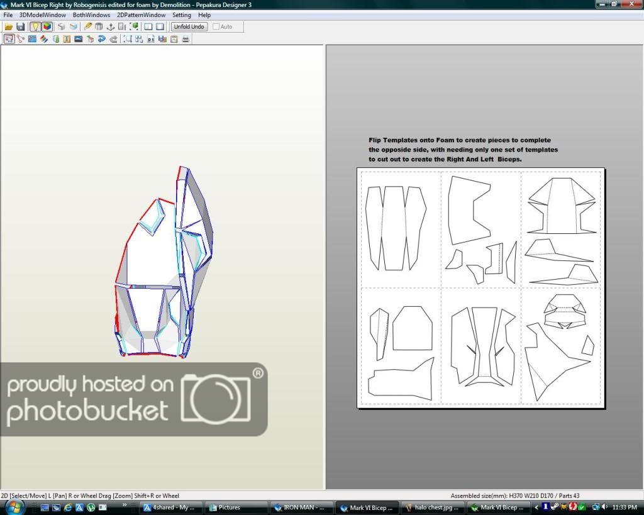644x515 pixels.
Task: Click the 'Assembled size(mm)' status bar text
Action: (x=514, y=496)
